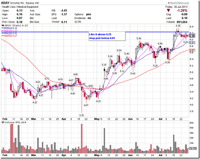Click the Low value '6.07'

coord(19,18)
